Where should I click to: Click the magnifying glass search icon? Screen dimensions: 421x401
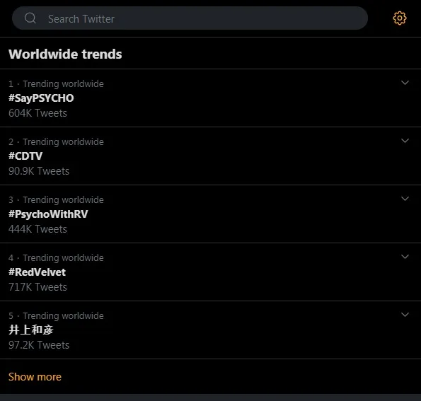click(30, 18)
